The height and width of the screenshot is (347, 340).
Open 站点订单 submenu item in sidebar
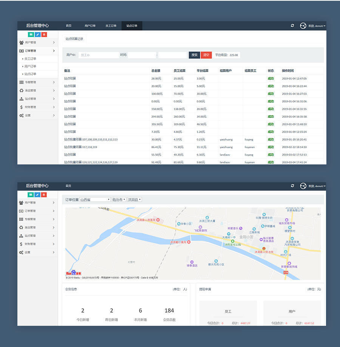coord(30,74)
